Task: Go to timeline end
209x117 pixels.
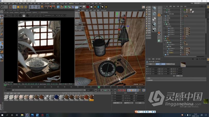Action: (x=115, y=90)
